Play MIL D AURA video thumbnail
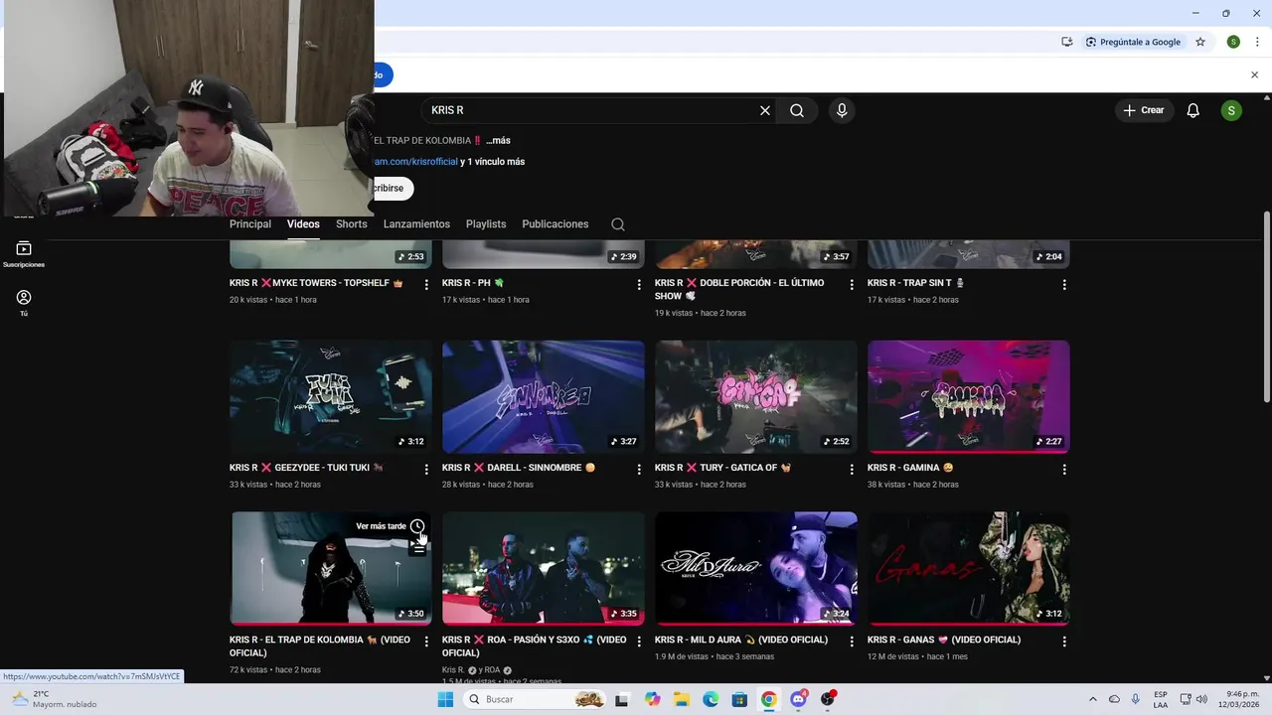 pyautogui.click(x=756, y=568)
